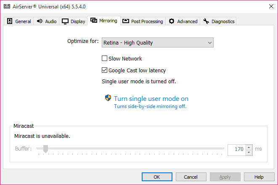278x185 pixels.
Task: Click the Audio tab speaker icon
Action: click(40, 21)
